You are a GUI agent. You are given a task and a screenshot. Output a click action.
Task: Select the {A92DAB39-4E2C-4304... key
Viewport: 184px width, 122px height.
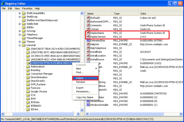pos(55,59)
